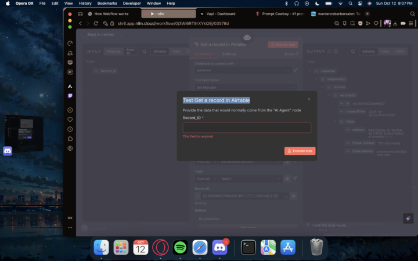Open downloads icon in browser toolbar

395,23
